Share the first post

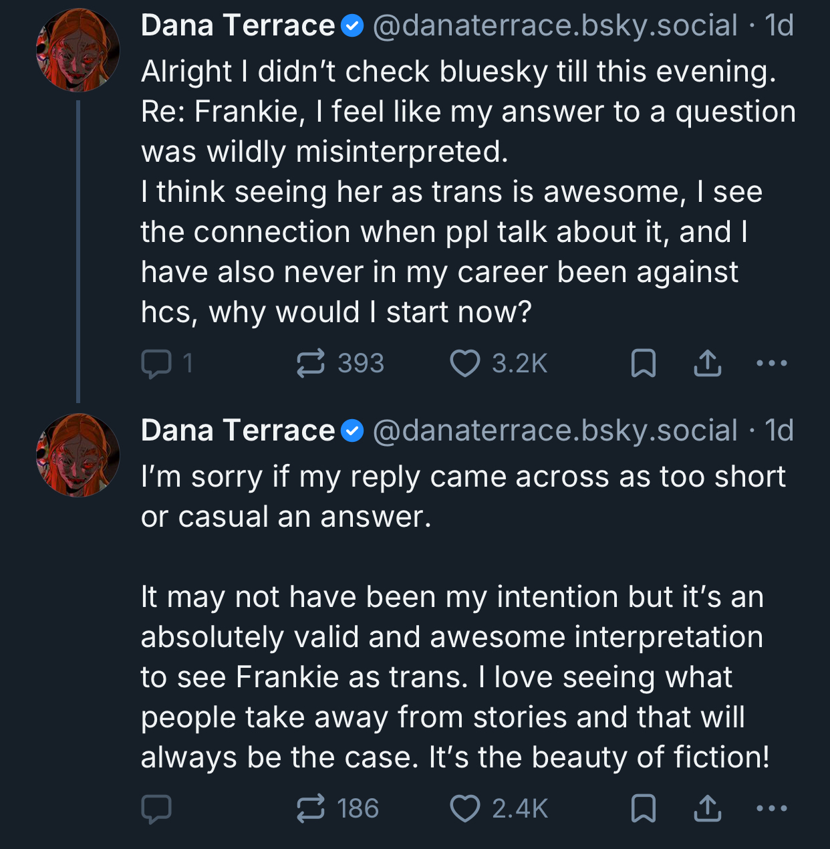707,364
